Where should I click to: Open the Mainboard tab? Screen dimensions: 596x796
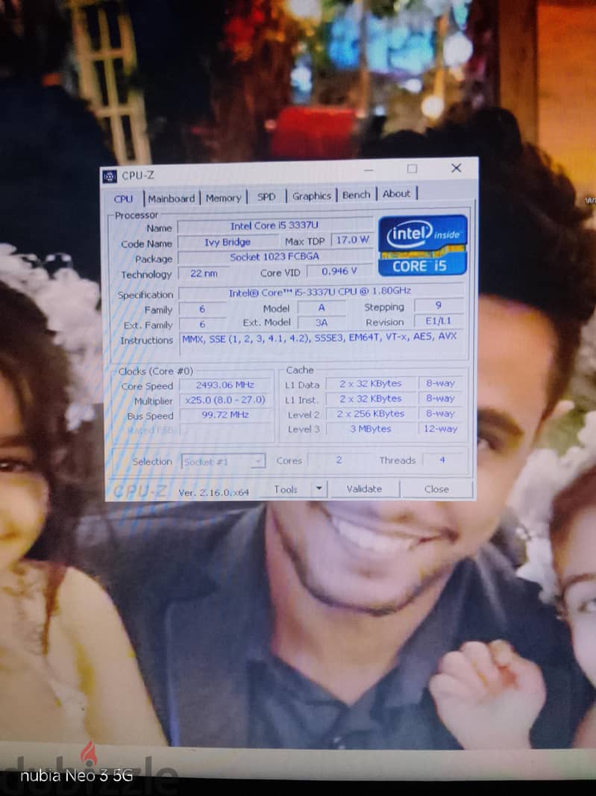(172, 198)
